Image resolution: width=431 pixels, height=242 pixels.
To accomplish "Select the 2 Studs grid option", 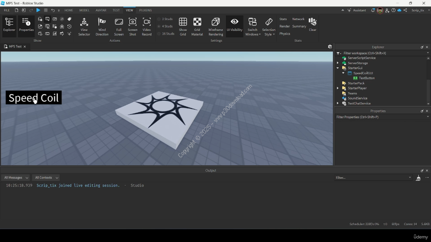I will click(165, 19).
